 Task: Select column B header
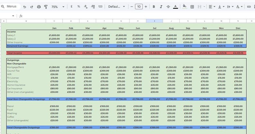[26, 21]
